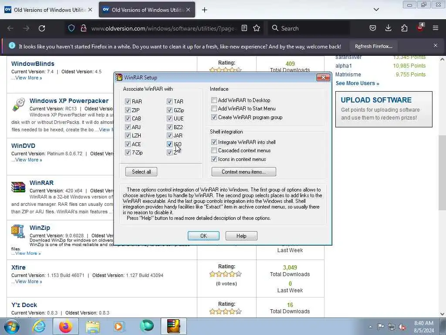Show hidden tray icons arrow
Viewport: 446px width, 335px height.
point(370,327)
